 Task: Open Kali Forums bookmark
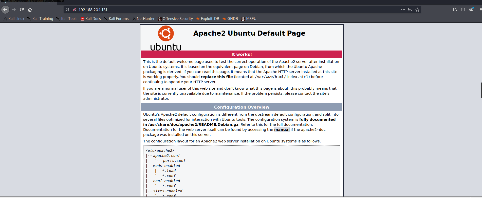click(x=116, y=19)
